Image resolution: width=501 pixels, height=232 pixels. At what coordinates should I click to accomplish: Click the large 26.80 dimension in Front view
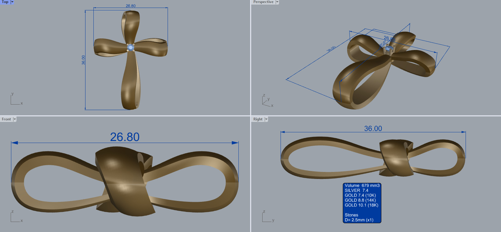[x=125, y=137]
